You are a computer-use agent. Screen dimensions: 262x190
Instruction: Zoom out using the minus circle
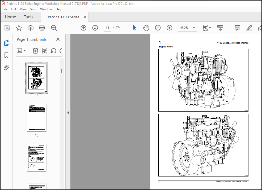point(158,28)
